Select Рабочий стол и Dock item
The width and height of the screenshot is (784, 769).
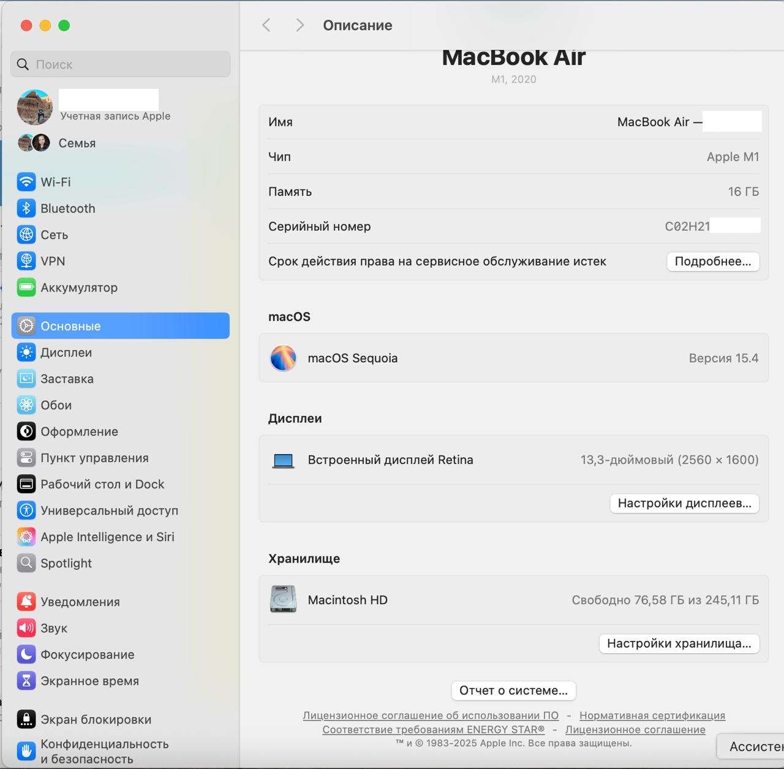(x=102, y=484)
